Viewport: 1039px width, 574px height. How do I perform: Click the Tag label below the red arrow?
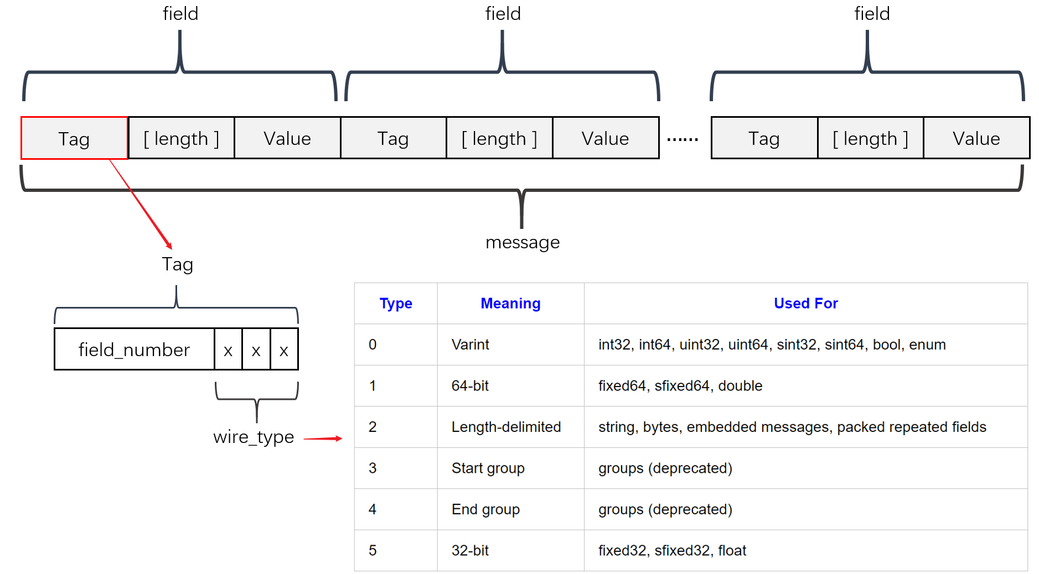(x=177, y=264)
